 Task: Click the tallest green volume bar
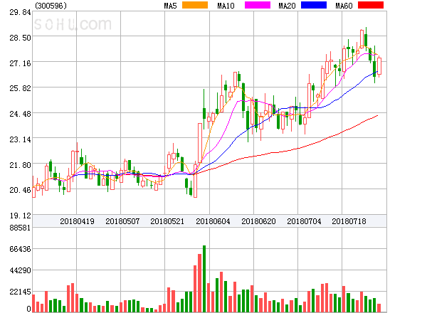pos(204,279)
